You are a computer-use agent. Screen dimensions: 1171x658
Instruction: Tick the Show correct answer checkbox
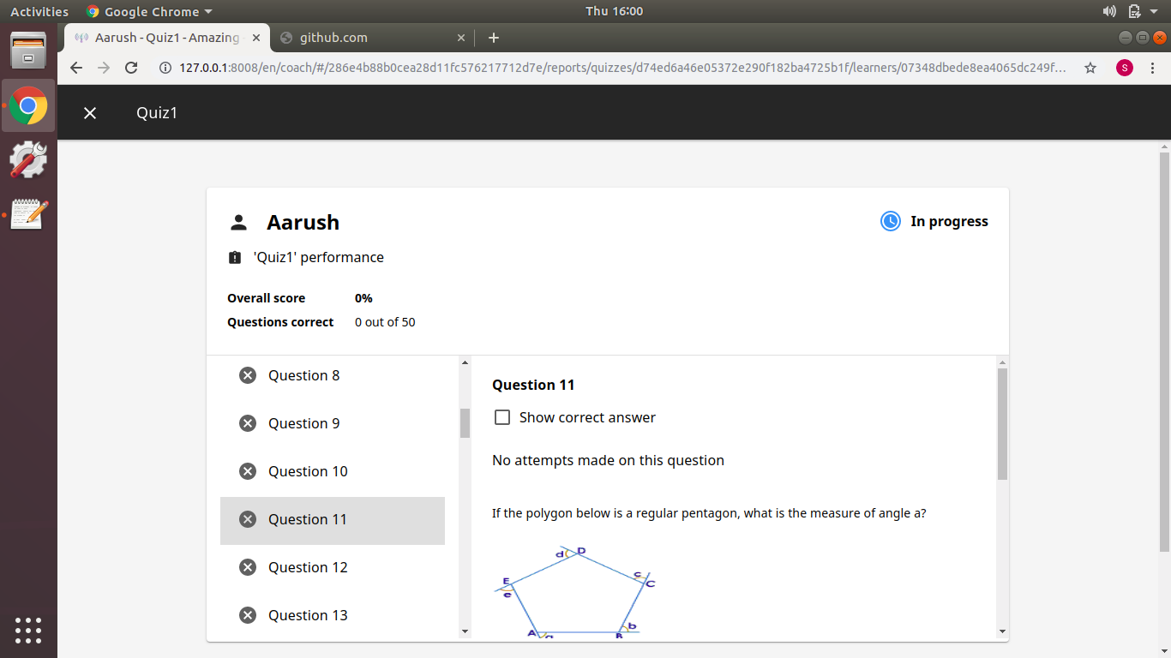(x=502, y=417)
